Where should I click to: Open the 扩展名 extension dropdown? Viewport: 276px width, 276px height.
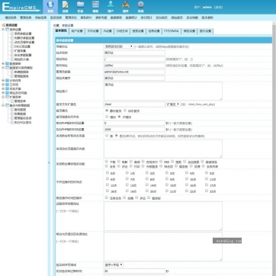(173, 104)
